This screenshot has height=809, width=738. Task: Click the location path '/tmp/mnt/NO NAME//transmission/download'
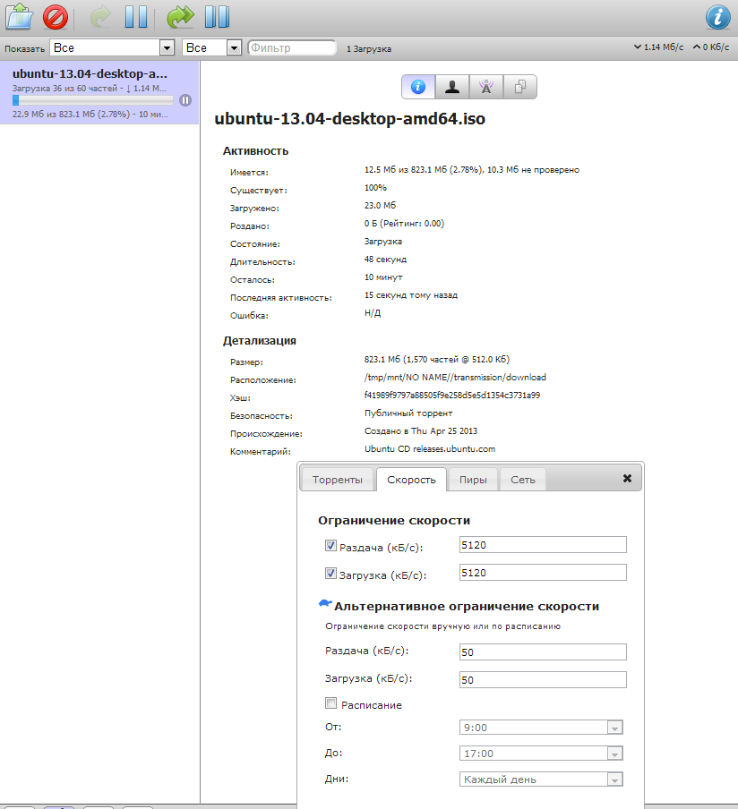point(455,377)
